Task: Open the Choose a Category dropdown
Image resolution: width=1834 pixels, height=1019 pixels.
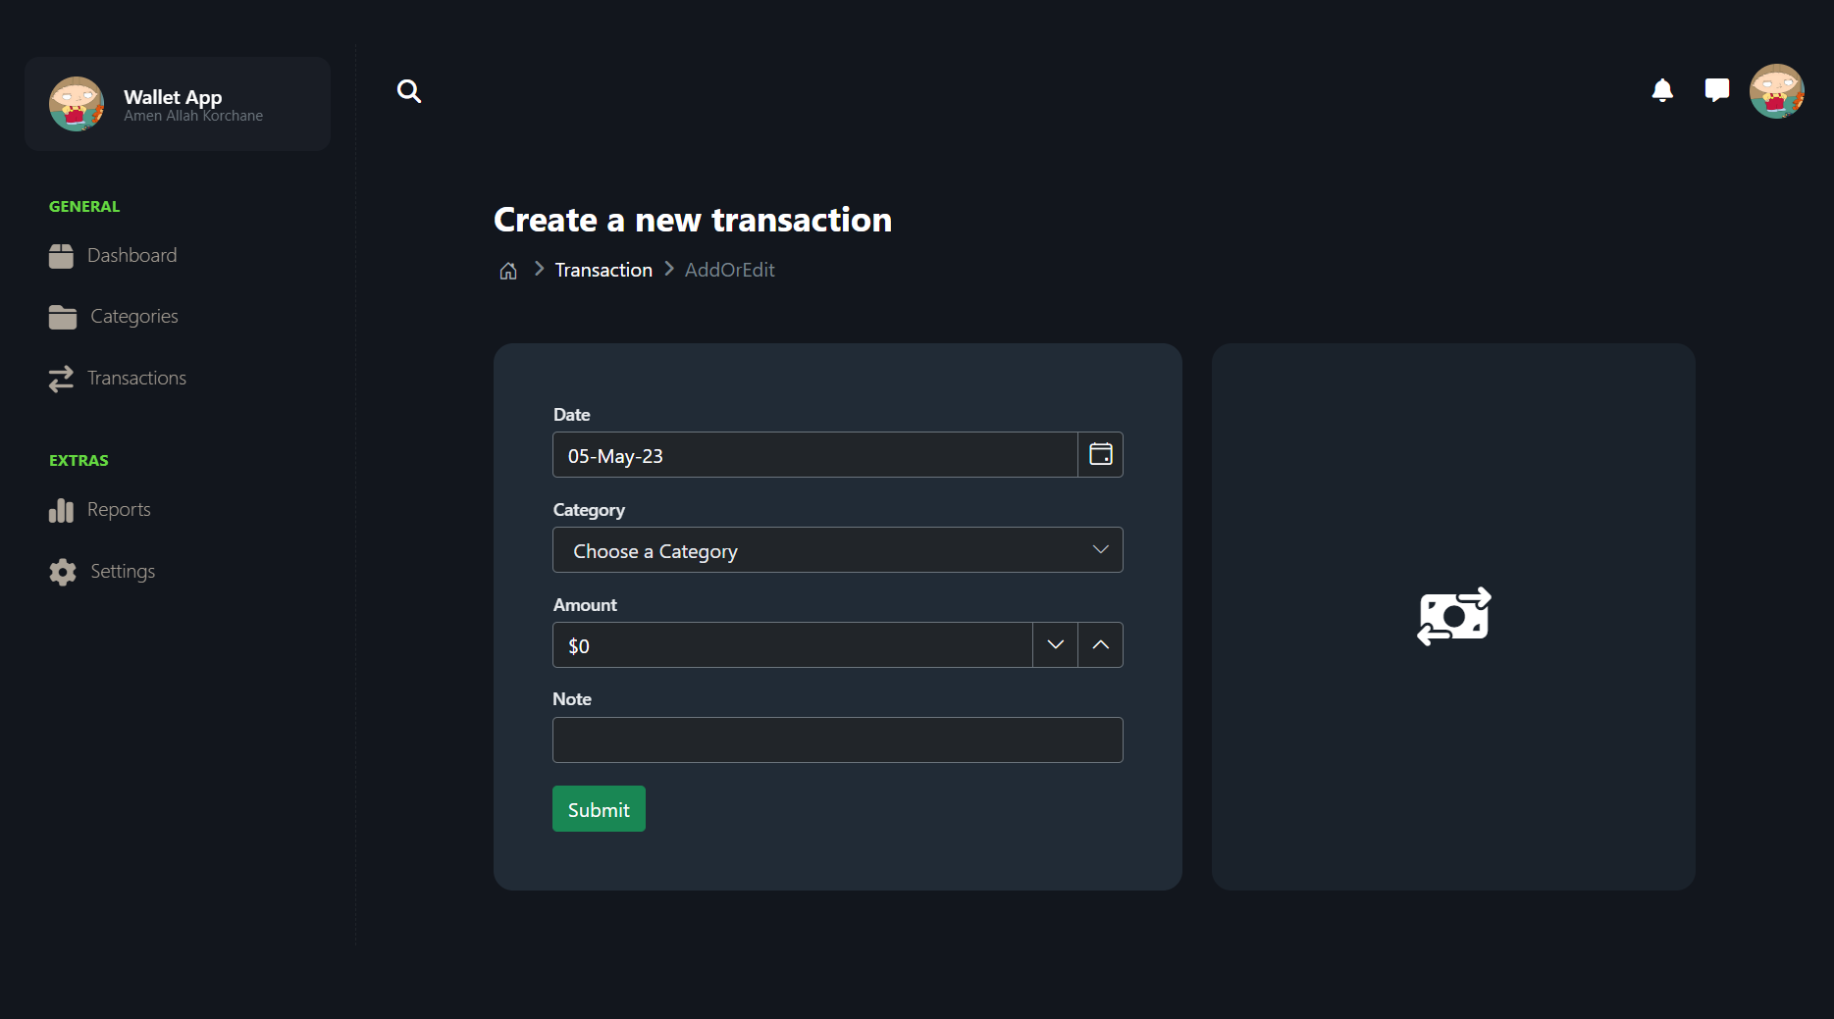Action: (837, 550)
